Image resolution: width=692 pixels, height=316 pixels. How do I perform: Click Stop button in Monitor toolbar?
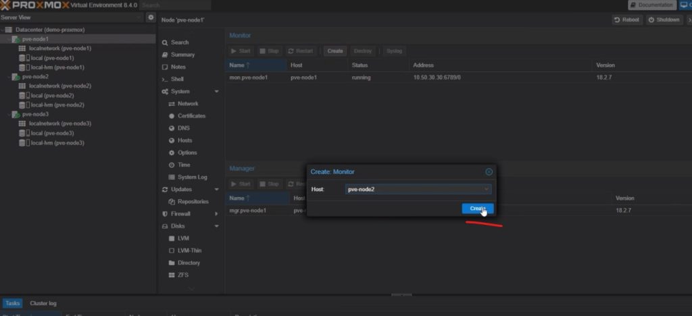pyautogui.click(x=269, y=51)
